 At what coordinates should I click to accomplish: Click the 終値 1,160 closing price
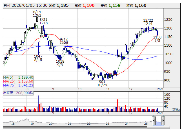coord(136,6)
